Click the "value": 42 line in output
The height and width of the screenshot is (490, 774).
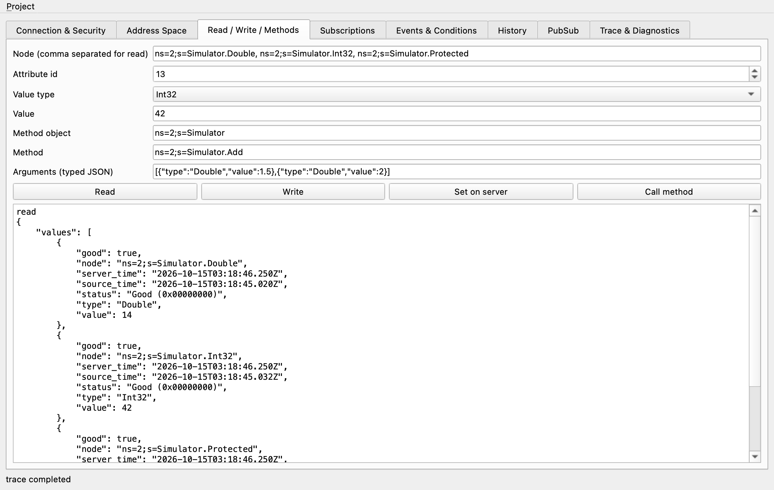[104, 408]
